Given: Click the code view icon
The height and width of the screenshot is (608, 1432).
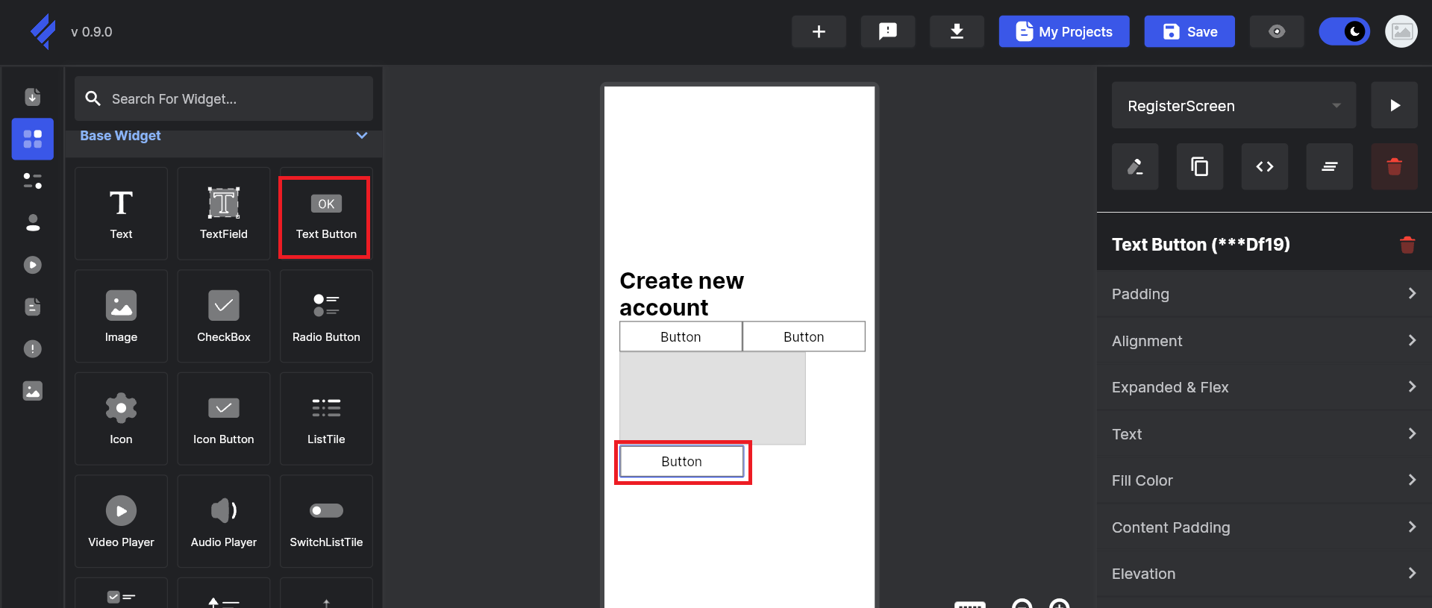Looking at the screenshot, I should [1264, 166].
